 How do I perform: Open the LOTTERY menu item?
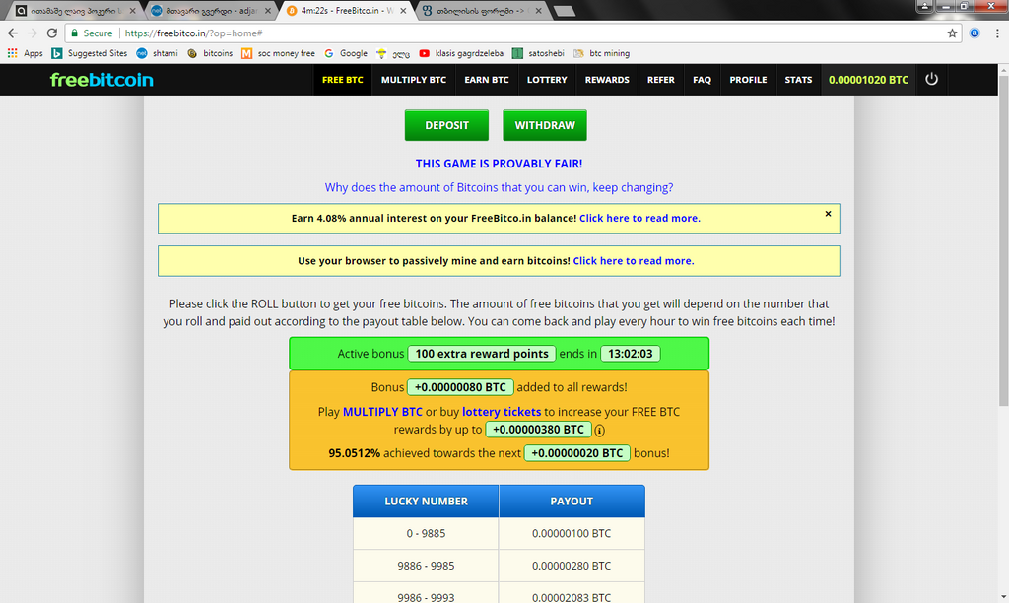click(x=547, y=80)
